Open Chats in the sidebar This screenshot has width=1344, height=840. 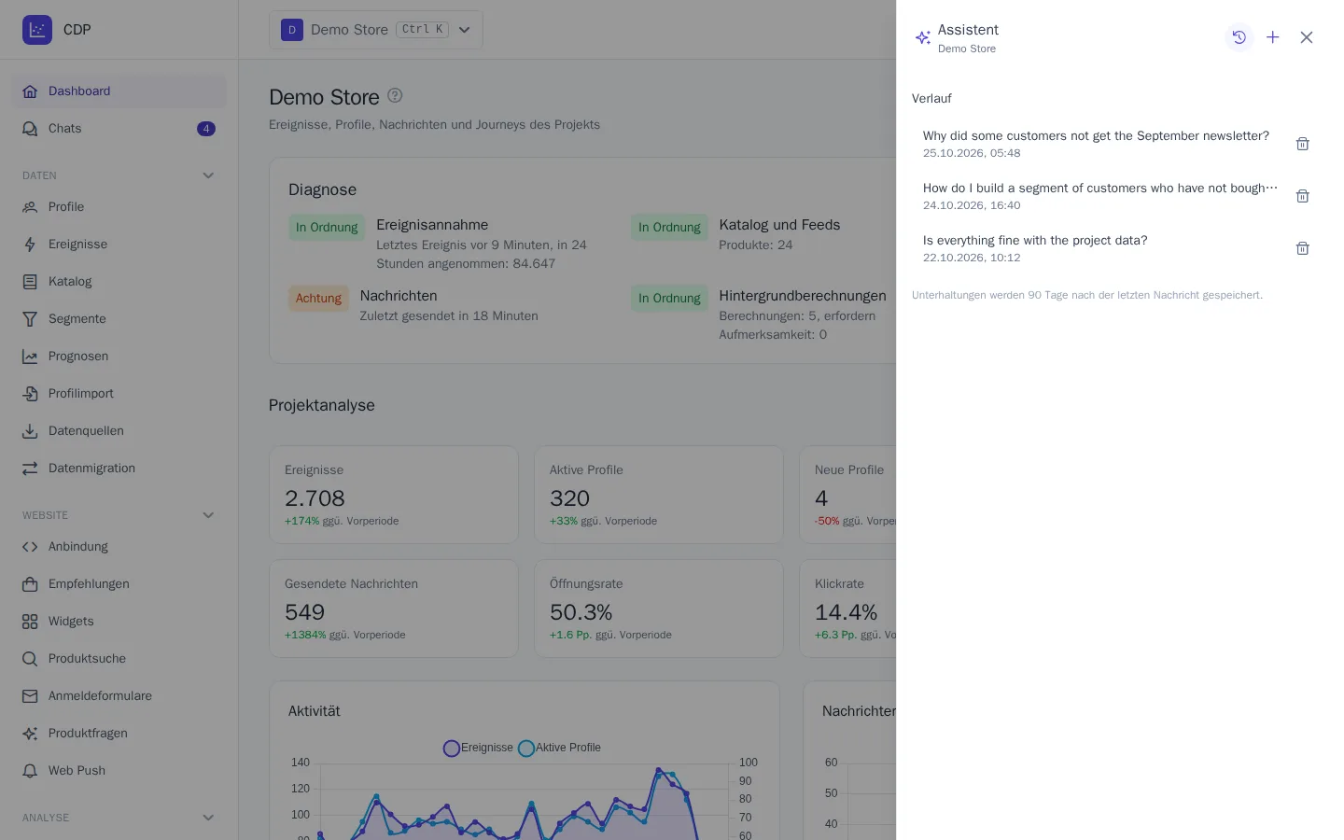tap(119, 129)
